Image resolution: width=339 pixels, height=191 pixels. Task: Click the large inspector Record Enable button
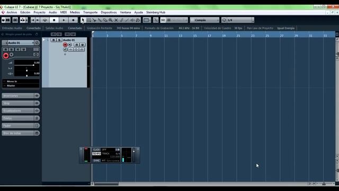(6, 56)
